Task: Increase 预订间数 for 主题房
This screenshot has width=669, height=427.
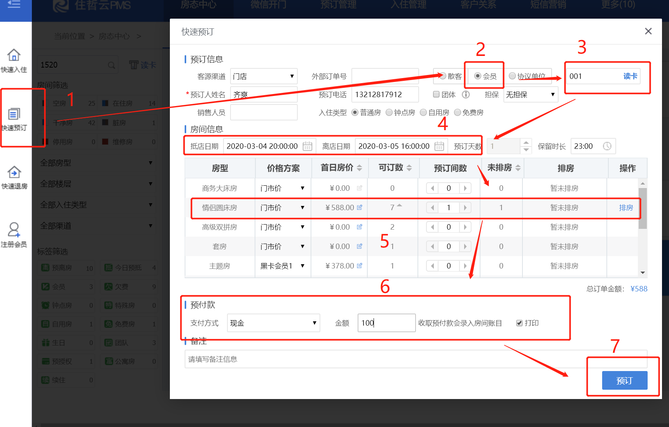Action: coord(465,266)
